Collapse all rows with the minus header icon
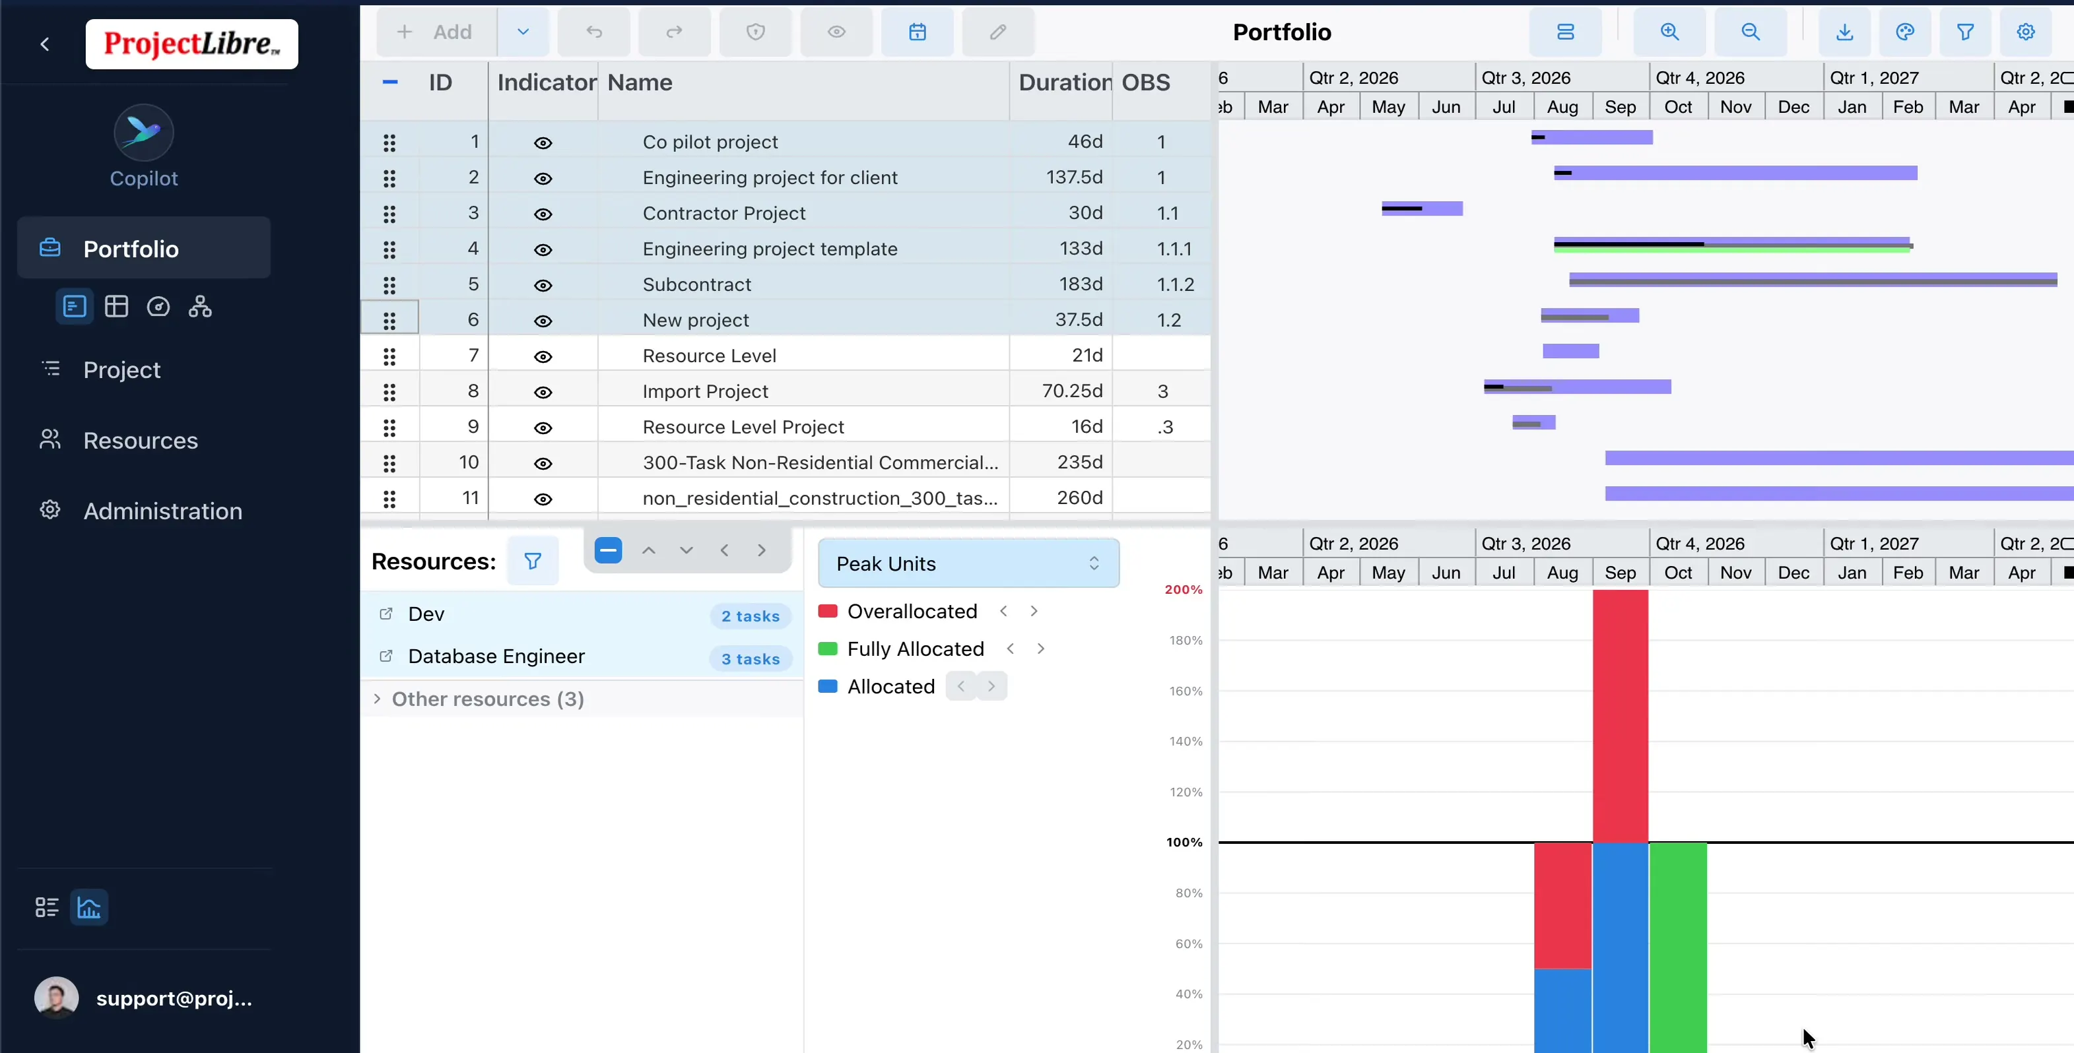 point(389,82)
